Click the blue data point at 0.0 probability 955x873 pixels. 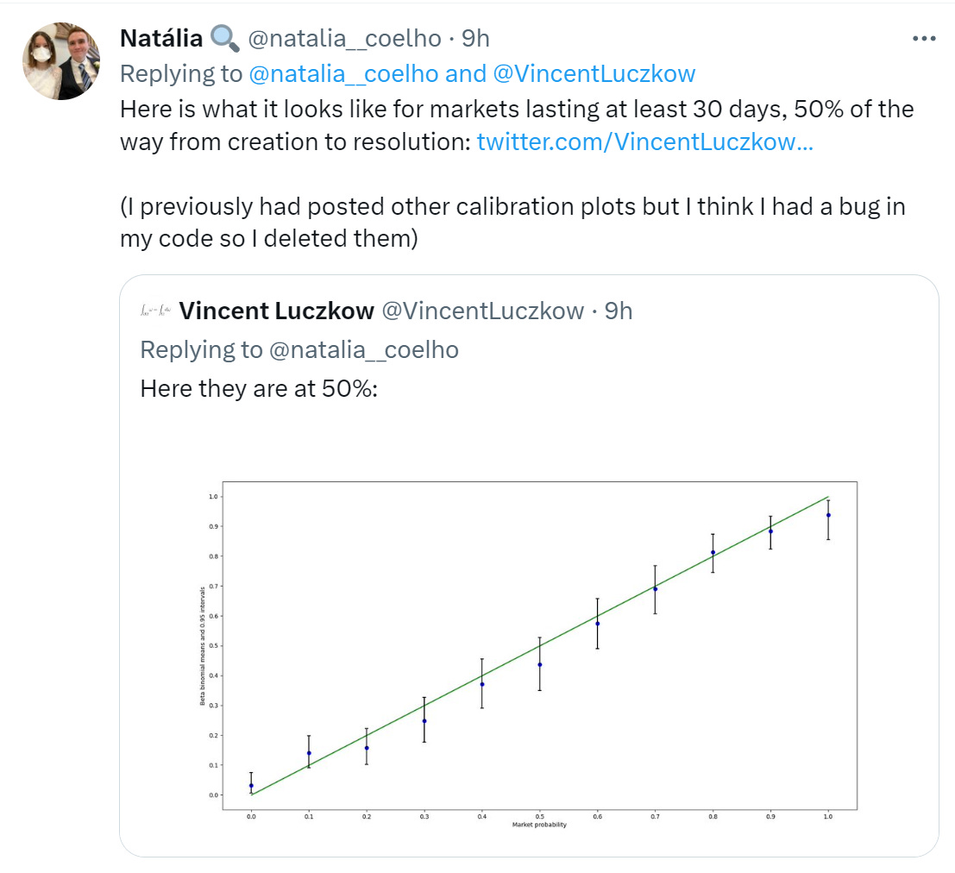tap(251, 786)
